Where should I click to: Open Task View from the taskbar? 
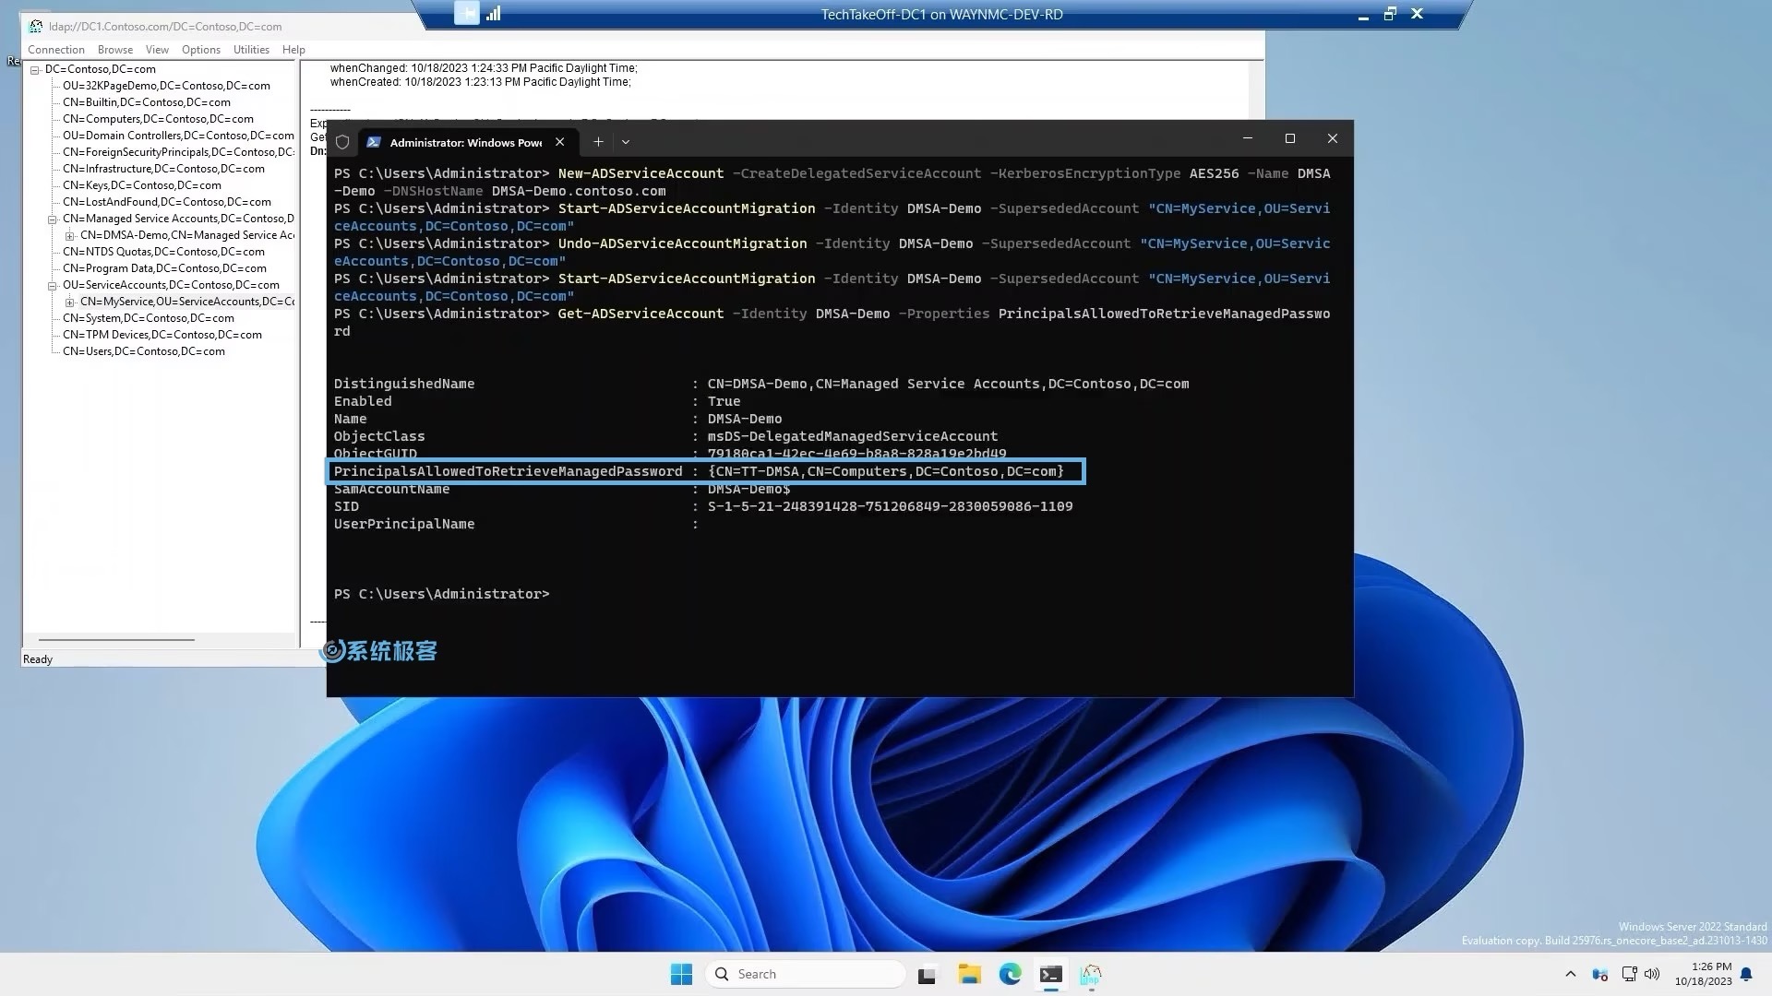[x=927, y=975]
